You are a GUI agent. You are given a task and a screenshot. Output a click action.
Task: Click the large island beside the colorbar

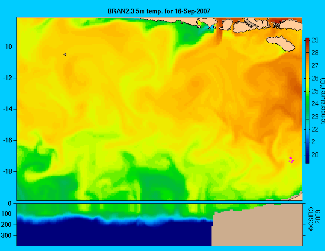click(x=280, y=43)
